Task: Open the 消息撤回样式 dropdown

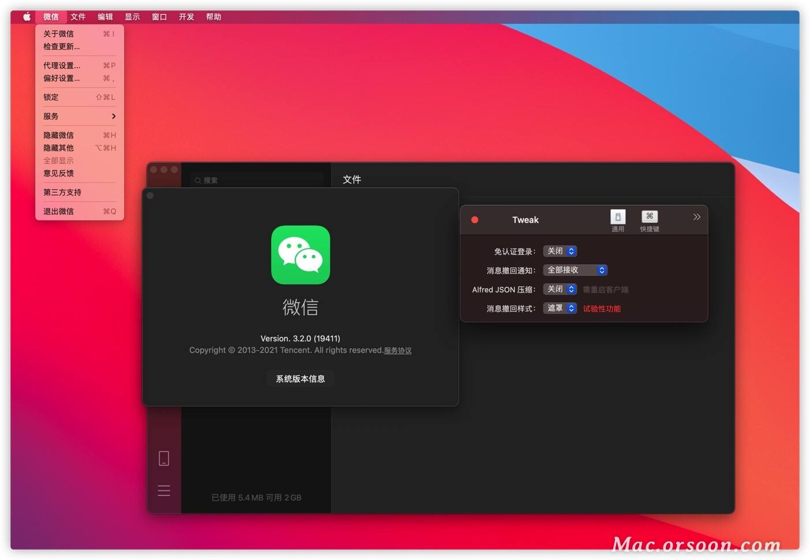Action: (x=560, y=308)
